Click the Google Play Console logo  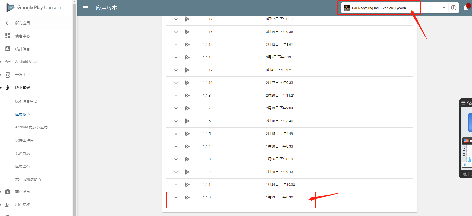click(34, 8)
